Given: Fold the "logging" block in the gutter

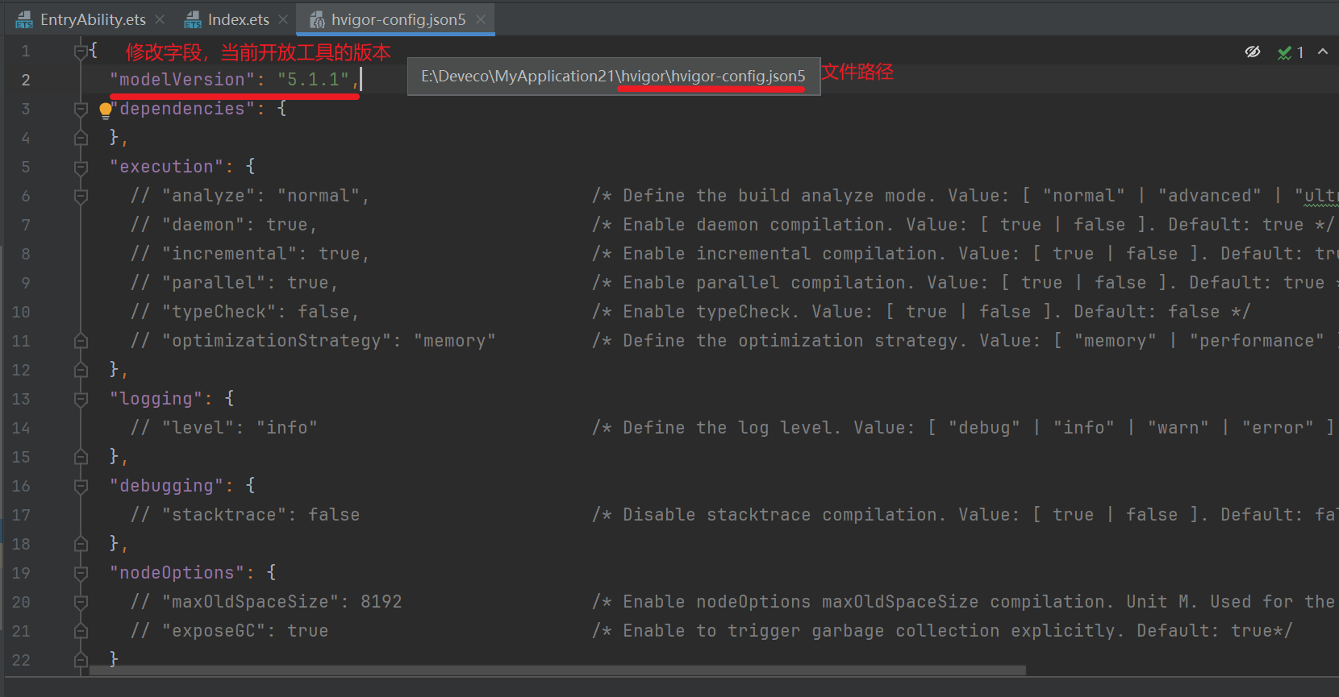Looking at the screenshot, I should click(81, 400).
